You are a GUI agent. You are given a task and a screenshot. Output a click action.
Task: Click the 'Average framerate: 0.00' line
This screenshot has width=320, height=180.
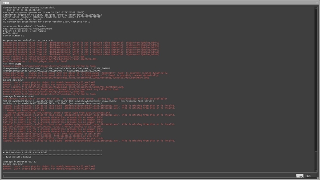18,96
